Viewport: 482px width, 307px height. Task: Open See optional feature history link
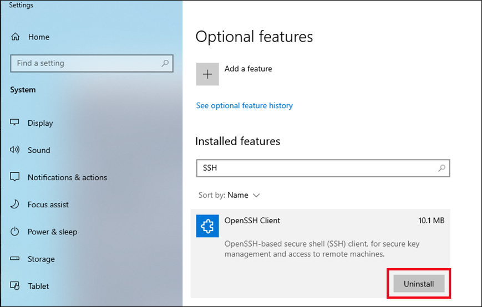point(245,106)
